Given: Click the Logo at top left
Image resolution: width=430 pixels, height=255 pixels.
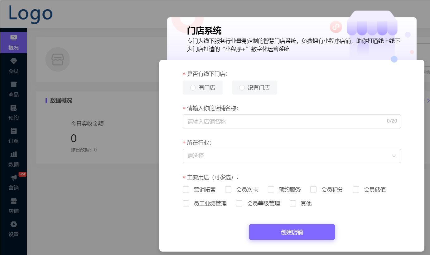Looking at the screenshot, I should coord(30,14).
